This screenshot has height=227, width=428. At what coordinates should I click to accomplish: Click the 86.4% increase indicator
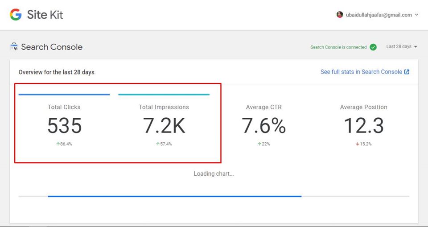64,144
